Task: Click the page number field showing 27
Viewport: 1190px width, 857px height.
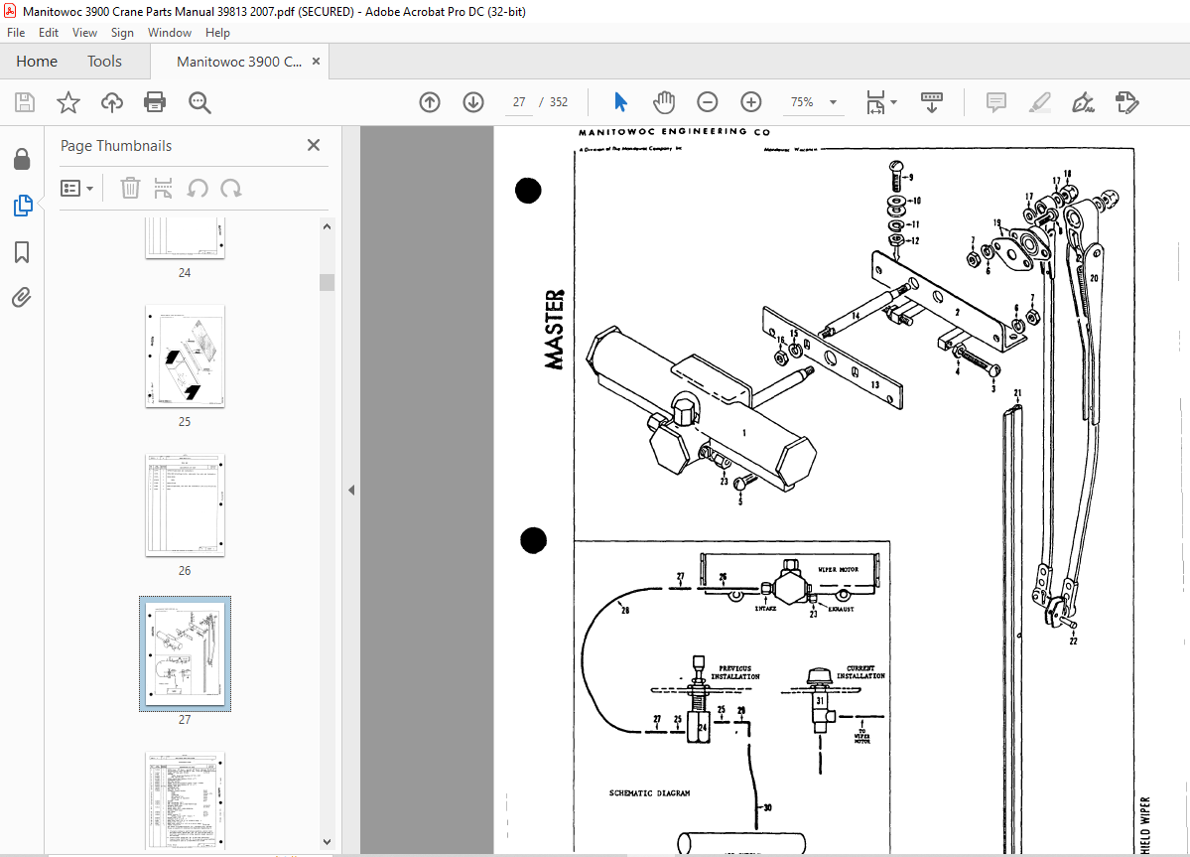Action: [519, 101]
